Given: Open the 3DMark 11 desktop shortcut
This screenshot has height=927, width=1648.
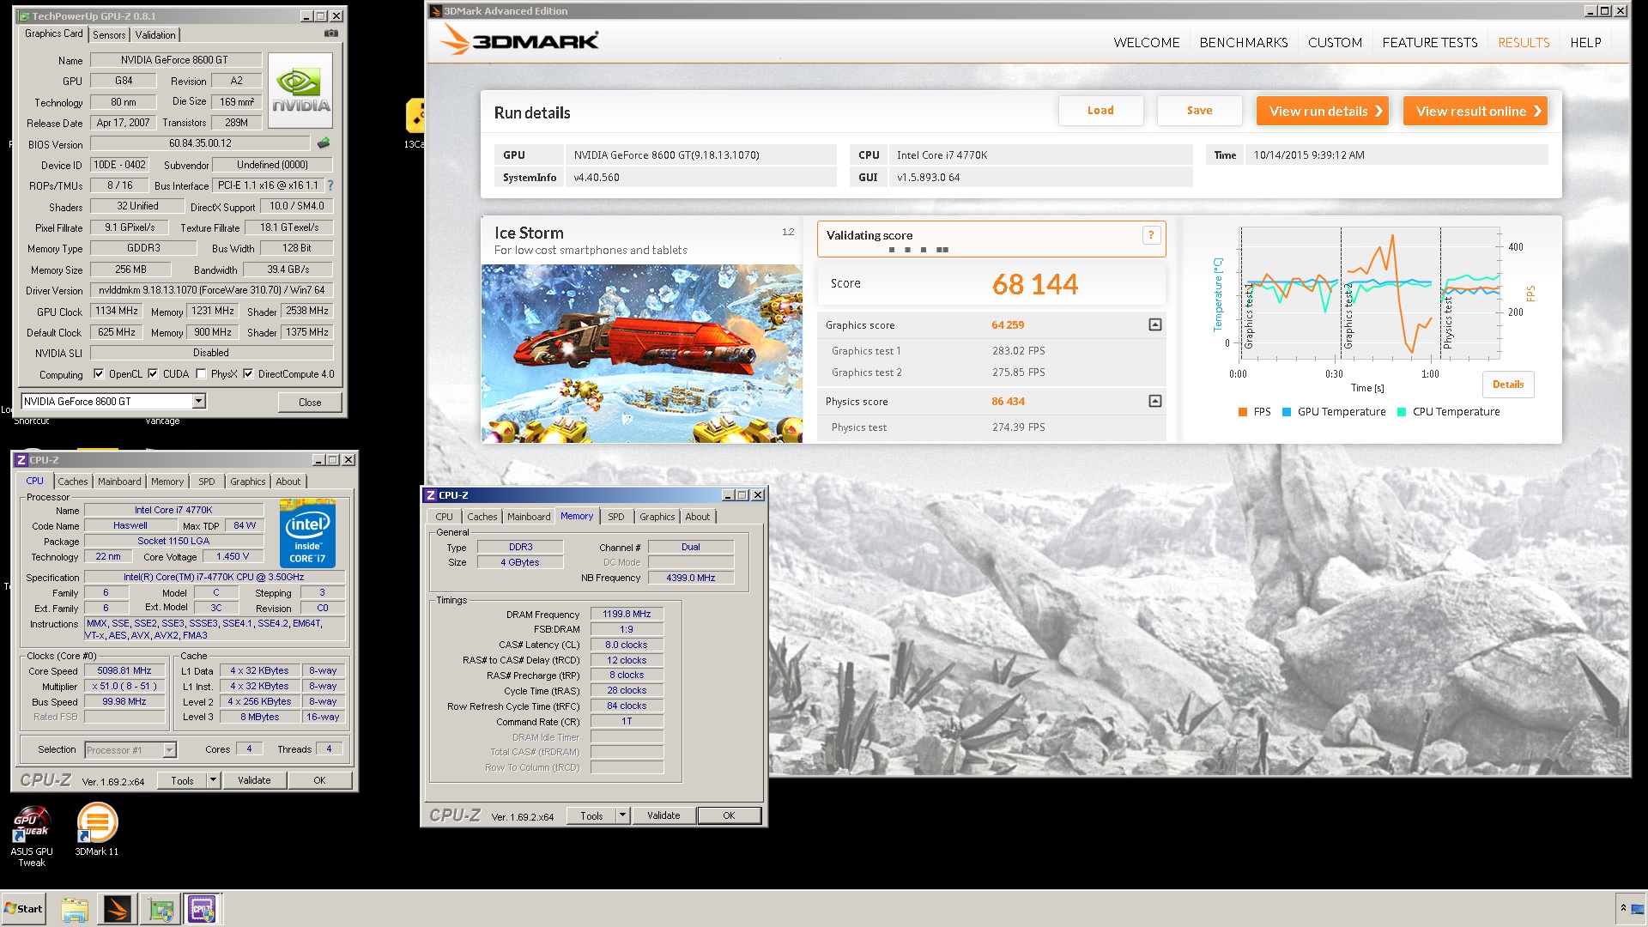Looking at the screenshot, I should [x=97, y=829].
